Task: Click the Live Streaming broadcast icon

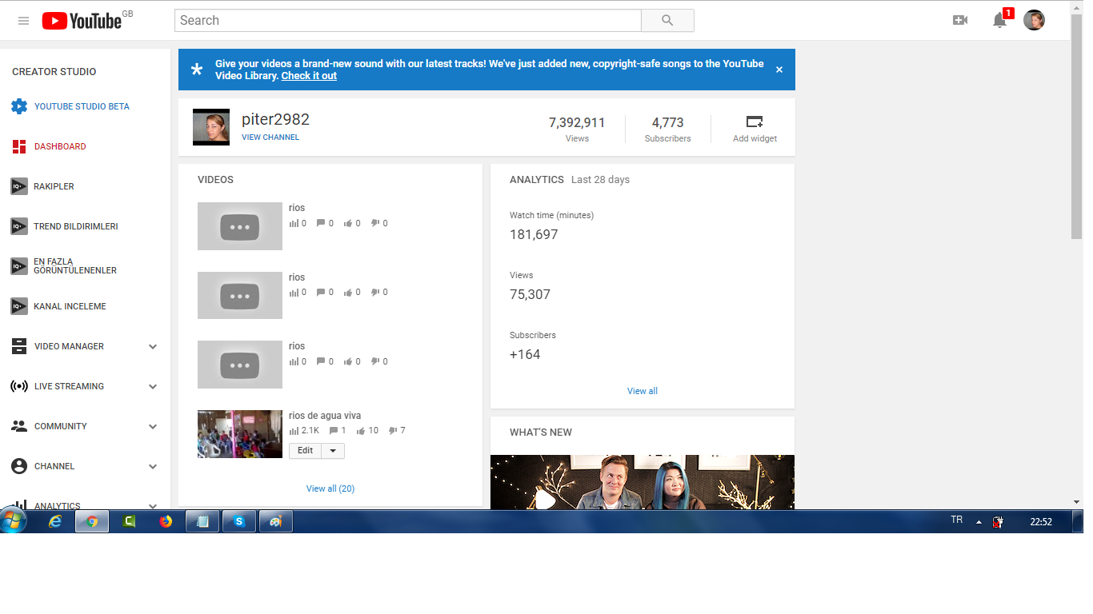Action: pos(19,386)
